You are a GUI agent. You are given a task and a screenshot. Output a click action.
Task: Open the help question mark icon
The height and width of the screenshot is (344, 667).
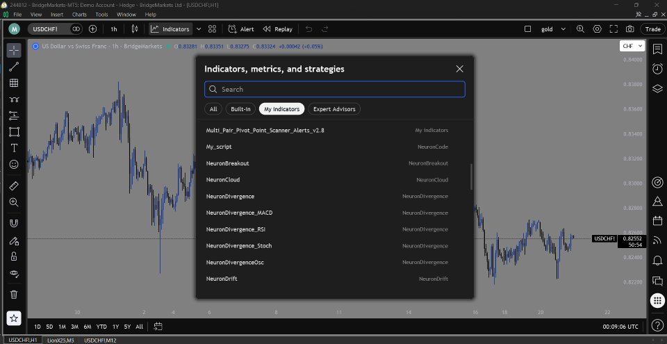(657, 325)
